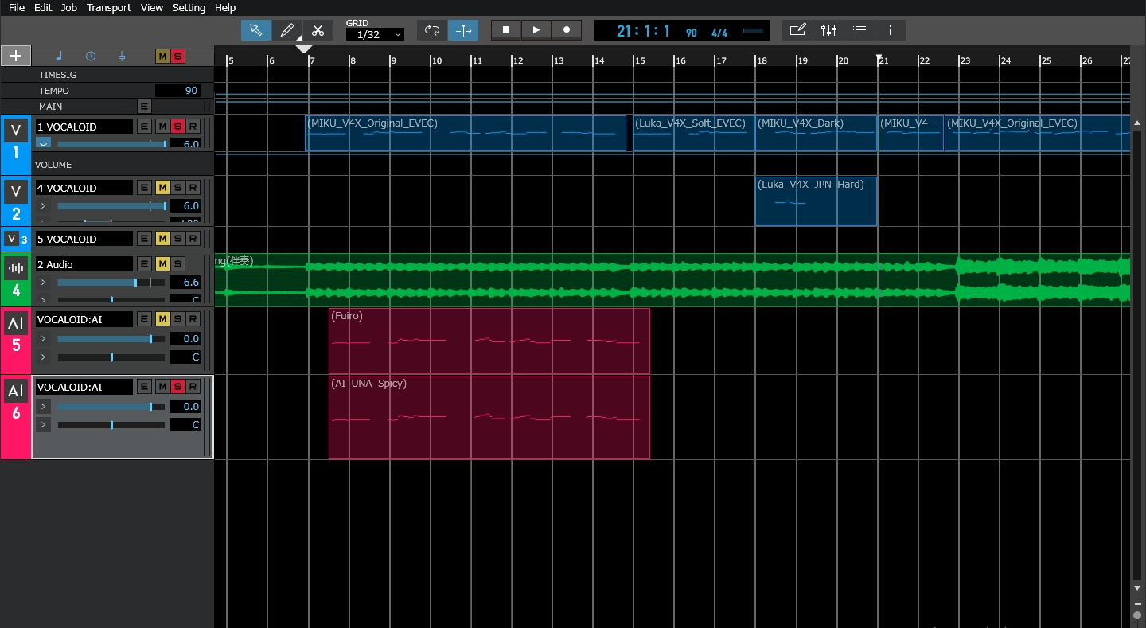The height and width of the screenshot is (628, 1146).
Task: Unsolo the 1 VOCALOID track
Action: click(177, 127)
